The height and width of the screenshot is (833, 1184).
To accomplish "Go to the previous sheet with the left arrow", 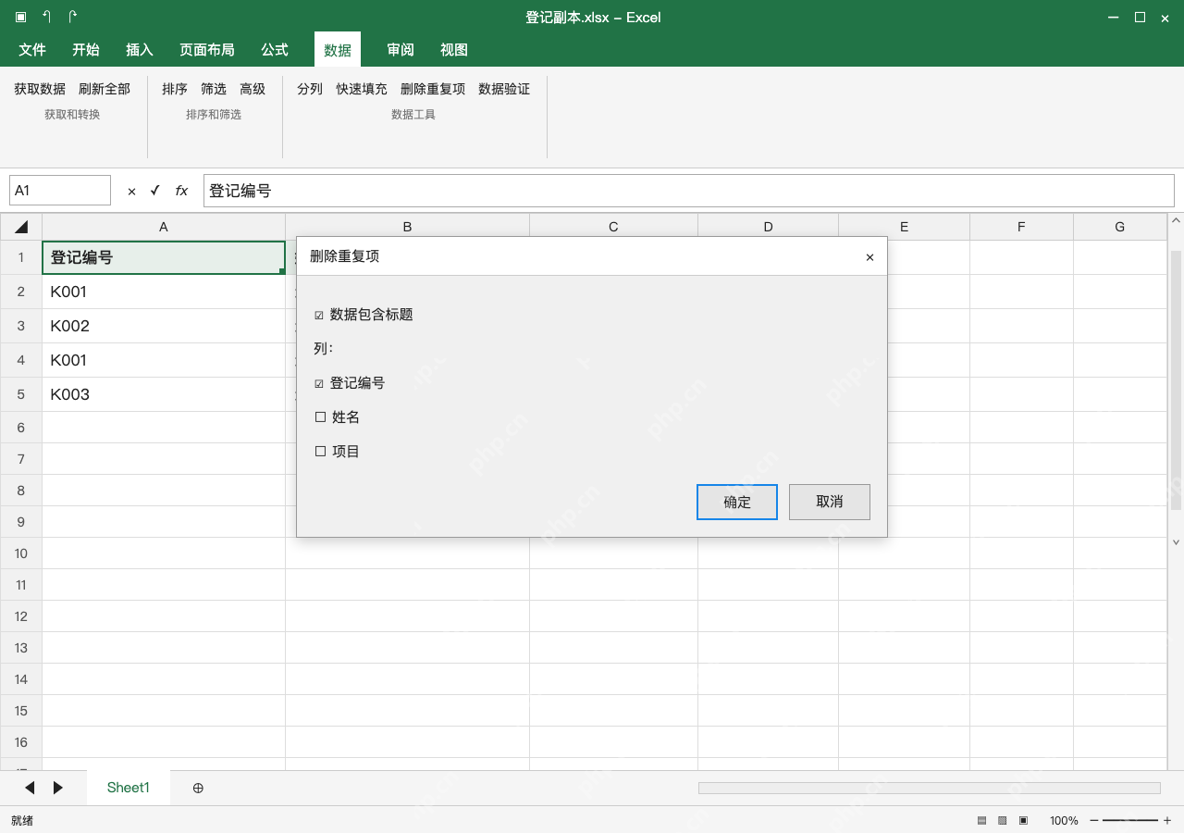I will click(x=30, y=788).
